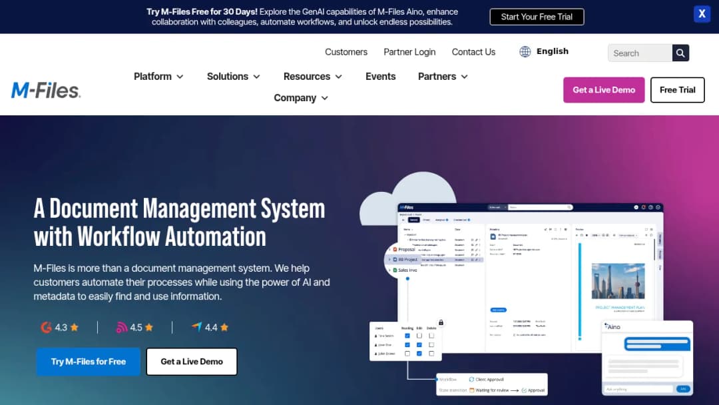This screenshot has height=405, width=719.
Task: Click the G2 logo next to 4.3 rating
Action: [x=46, y=327]
